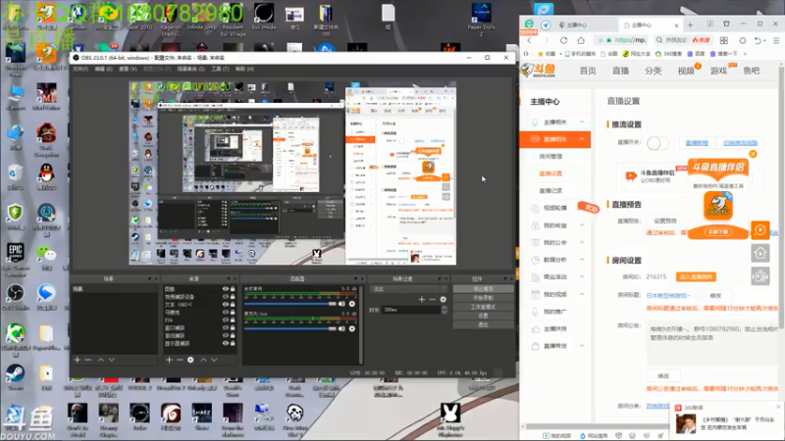Toggle visibility of 视频捕获设备 source
785x441 pixels.
[x=226, y=297]
